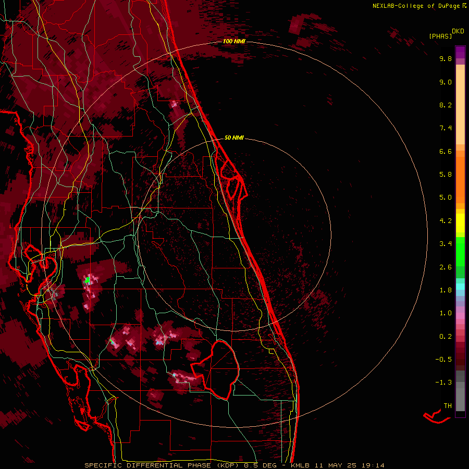
Task: Click the 4.2 legend value
Action: click(x=446, y=221)
